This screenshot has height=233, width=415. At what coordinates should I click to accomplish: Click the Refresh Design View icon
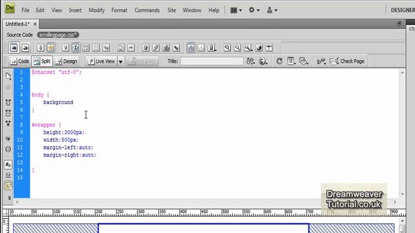[279, 61]
